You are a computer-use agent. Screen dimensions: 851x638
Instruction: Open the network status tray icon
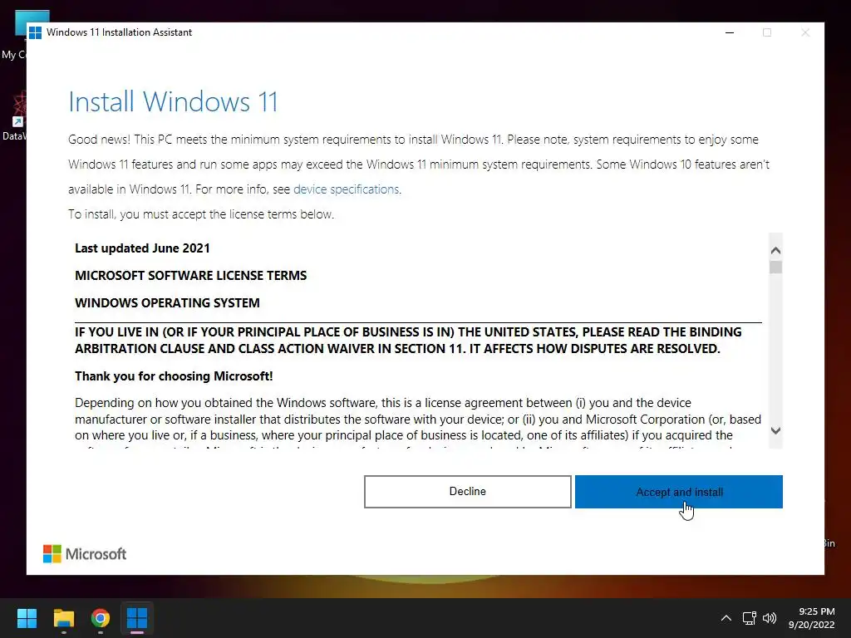tap(750, 618)
